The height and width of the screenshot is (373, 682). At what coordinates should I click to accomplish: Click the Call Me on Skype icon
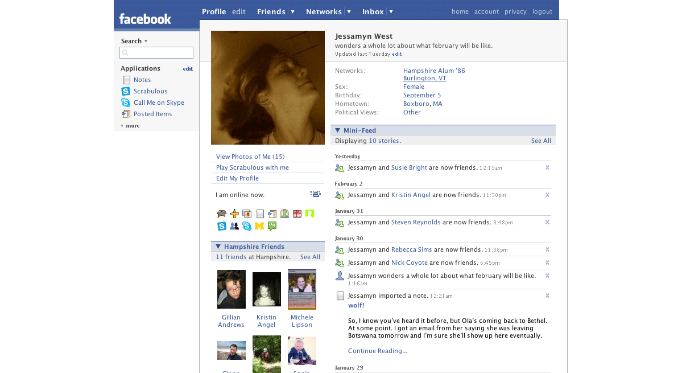click(x=126, y=103)
